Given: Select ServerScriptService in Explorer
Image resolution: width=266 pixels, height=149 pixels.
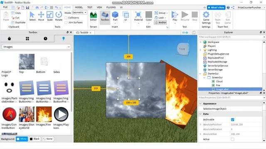Looking at the screenshot, I should click(218, 66).
